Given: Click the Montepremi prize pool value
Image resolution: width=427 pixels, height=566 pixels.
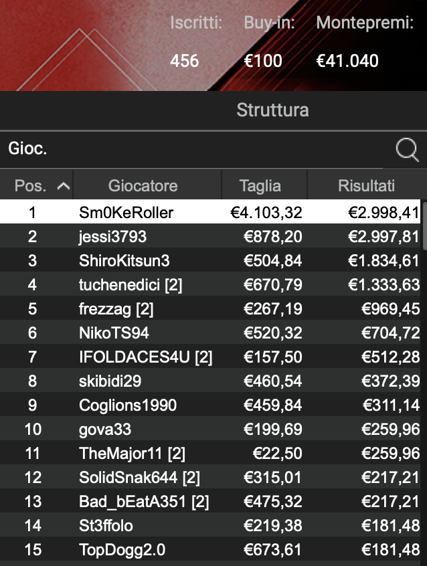Looking at the screenshot, I should 347,61.
